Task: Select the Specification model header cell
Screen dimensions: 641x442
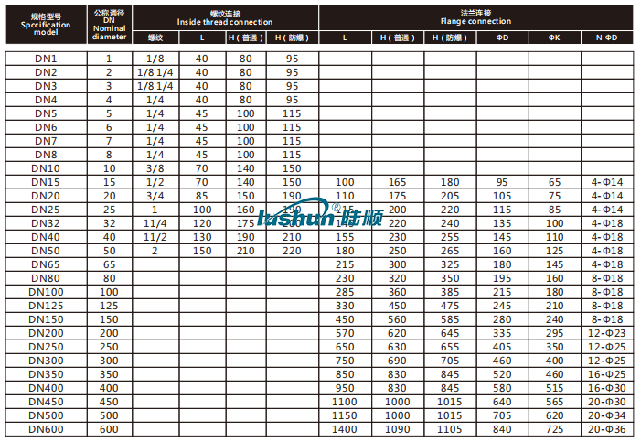Action: [45, 24]
